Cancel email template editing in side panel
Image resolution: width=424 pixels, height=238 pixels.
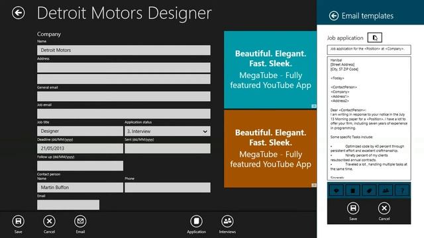click(384, 208)
